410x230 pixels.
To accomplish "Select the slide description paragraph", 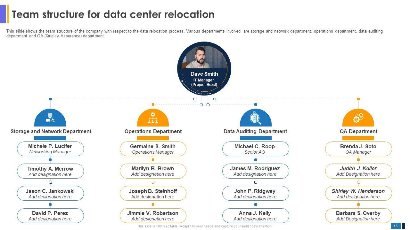I will click(x=194, y=34).
